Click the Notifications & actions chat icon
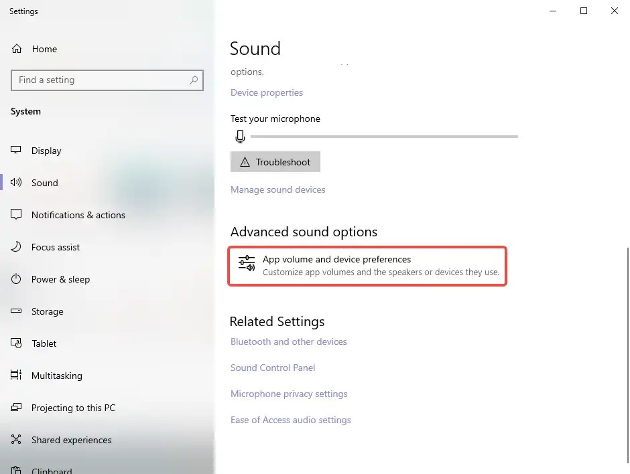The image size is (630, 474). [x=15, y=215]
